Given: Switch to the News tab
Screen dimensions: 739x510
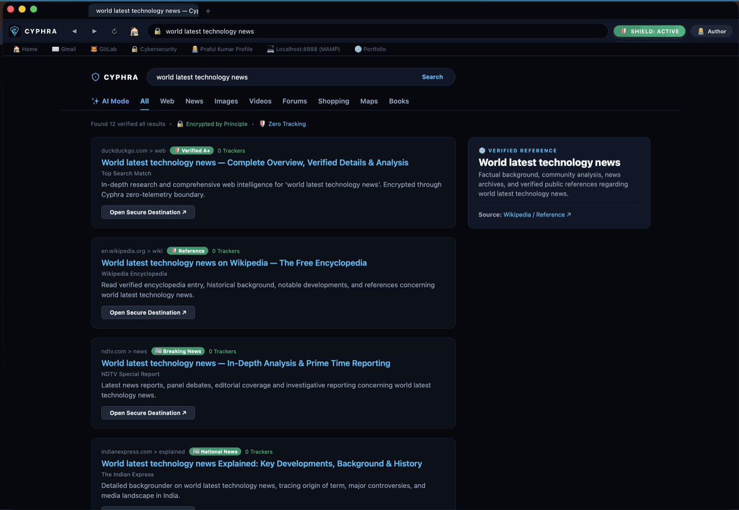Looking at the screenshot, I should click(194, 101).
